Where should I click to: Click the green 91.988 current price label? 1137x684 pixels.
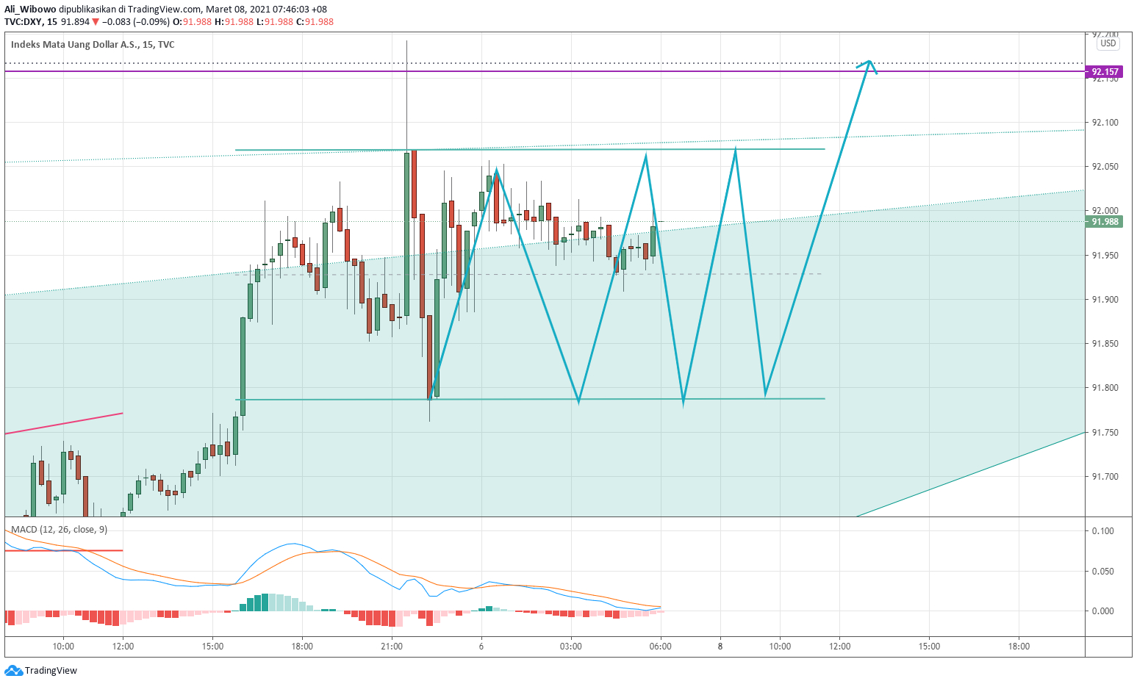pyautogui.click(x=1104, y=222)
